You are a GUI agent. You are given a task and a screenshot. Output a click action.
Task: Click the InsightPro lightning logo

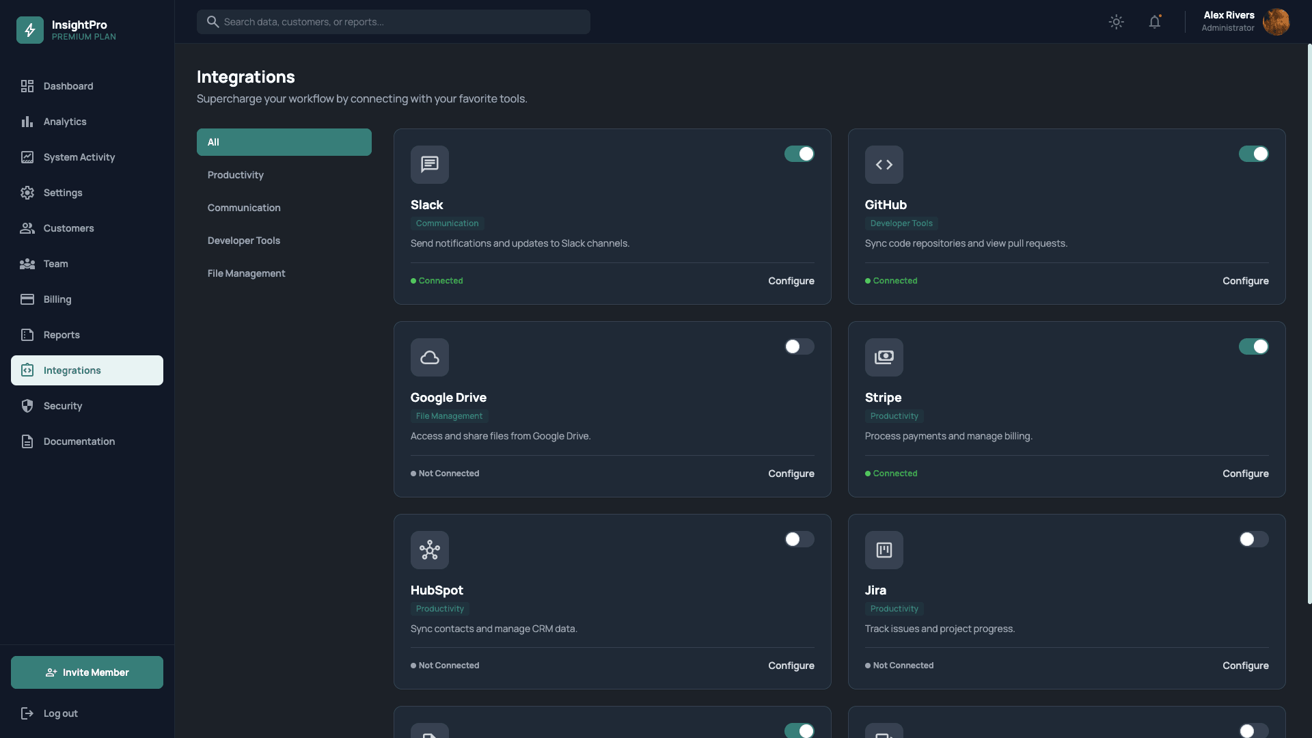click(x=29, y=29)
